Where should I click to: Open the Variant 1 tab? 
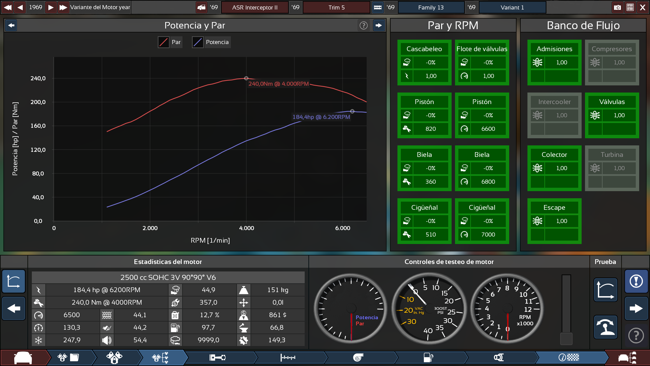point(512,7)
